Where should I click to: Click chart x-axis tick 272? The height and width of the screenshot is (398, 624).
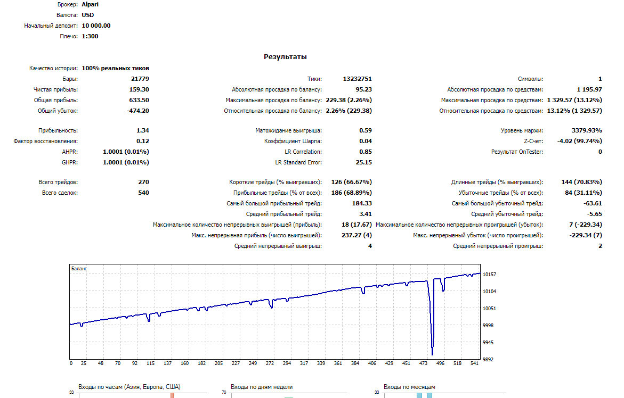pyautogui.click(x=270, y=363)
